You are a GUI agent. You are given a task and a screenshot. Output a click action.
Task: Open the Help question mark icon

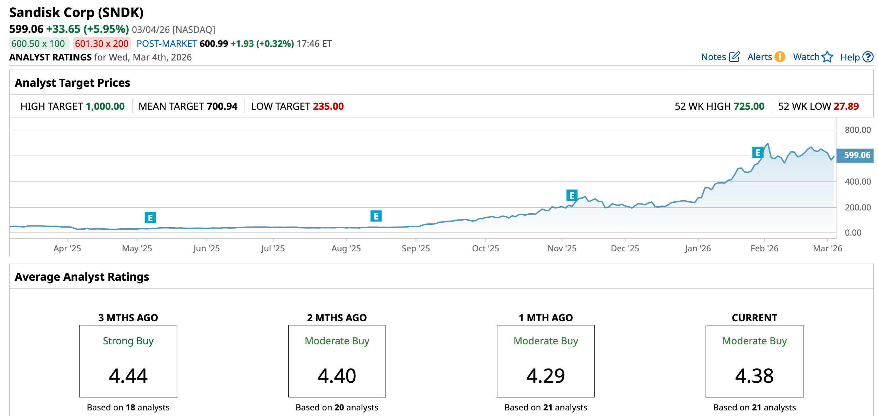point(868,57)
